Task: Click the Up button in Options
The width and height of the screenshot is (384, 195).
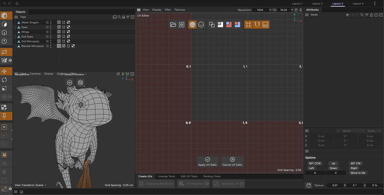Action: [333, 163]
